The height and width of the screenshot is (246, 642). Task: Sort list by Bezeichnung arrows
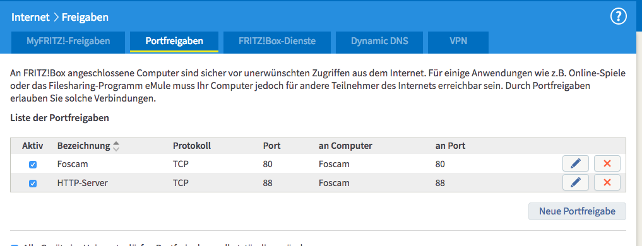(x=116, y=146)
